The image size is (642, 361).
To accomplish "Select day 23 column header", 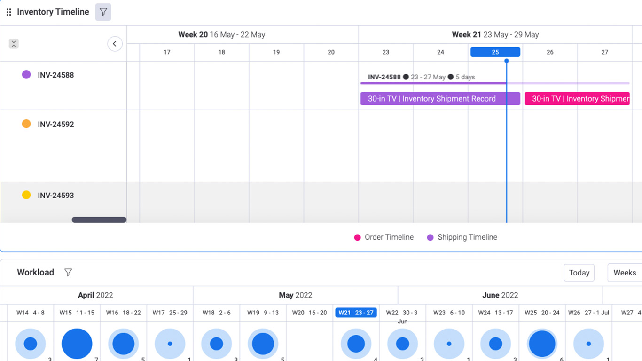I will [386, 52].
